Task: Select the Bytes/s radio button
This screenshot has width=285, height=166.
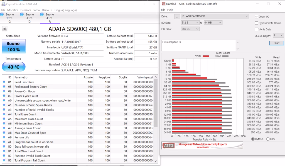Action: (253, 139)
